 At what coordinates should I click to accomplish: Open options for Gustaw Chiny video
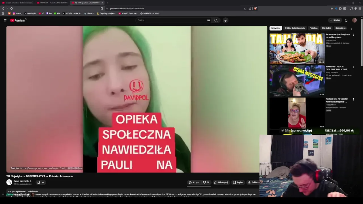353,35
